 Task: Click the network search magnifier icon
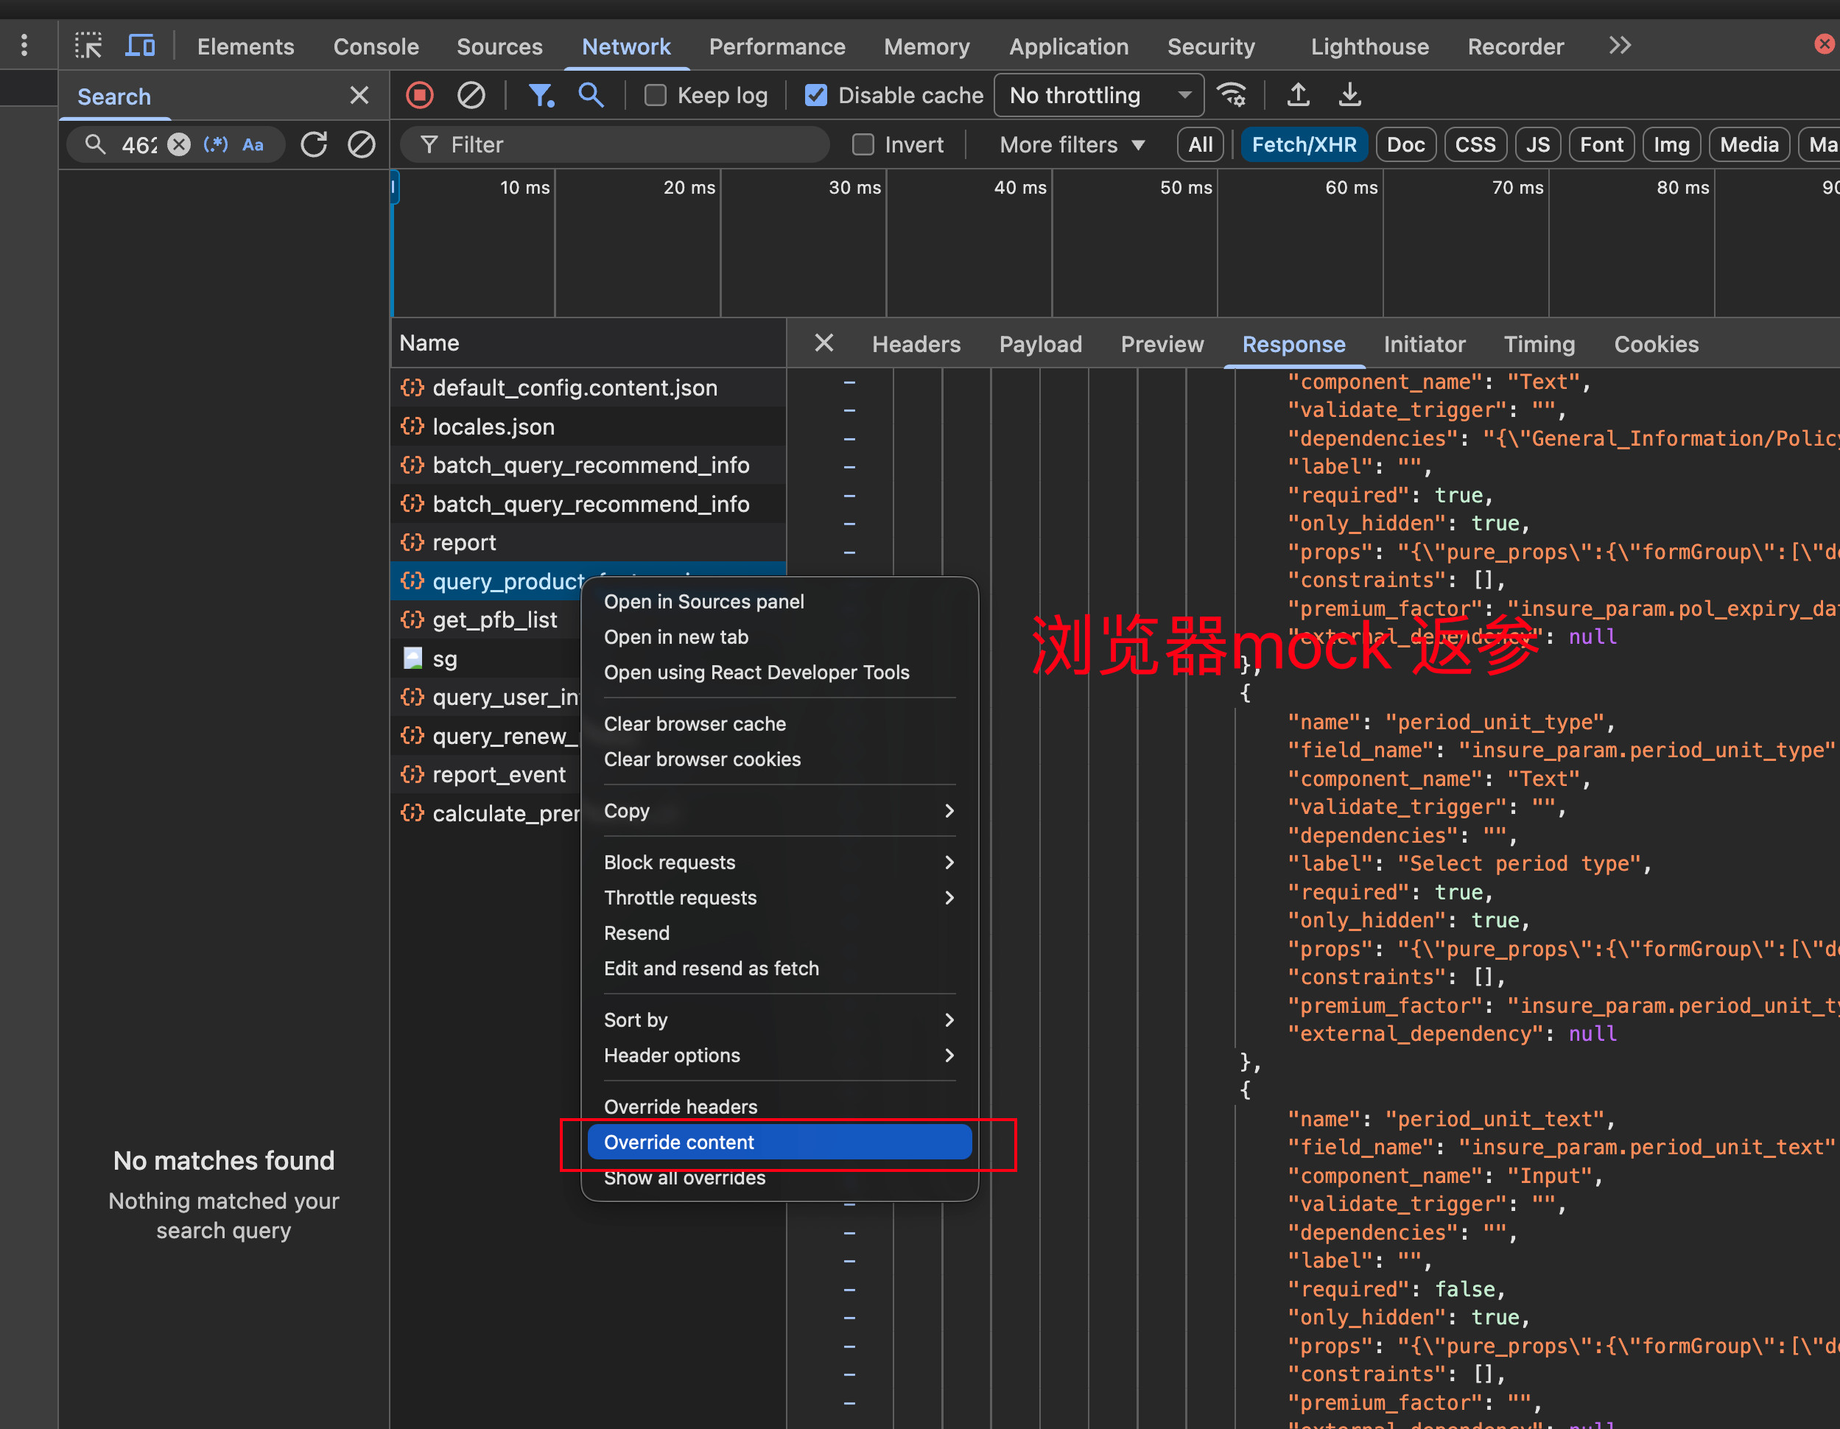[591, 95]
